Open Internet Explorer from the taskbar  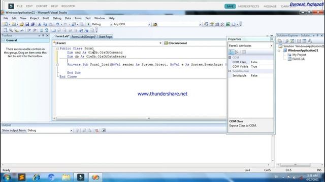click(37, 177)
